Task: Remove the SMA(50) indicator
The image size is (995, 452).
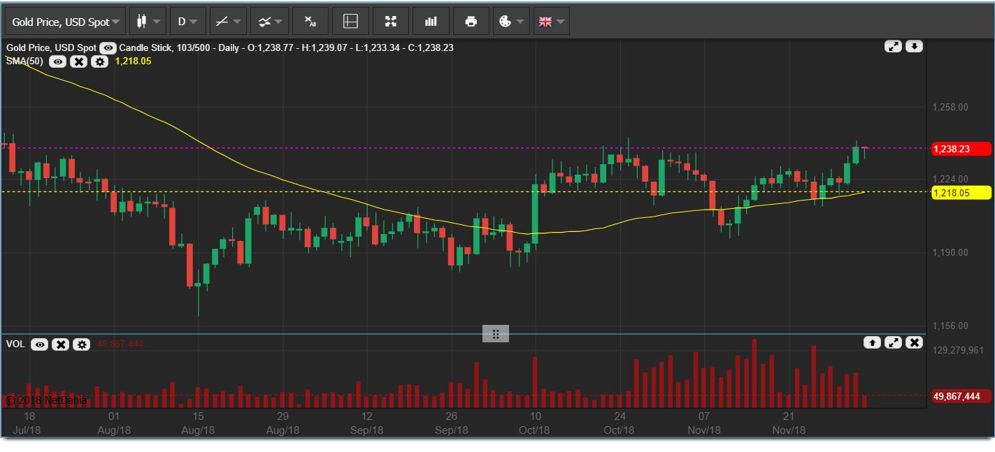Action: (x=78, y=61)
